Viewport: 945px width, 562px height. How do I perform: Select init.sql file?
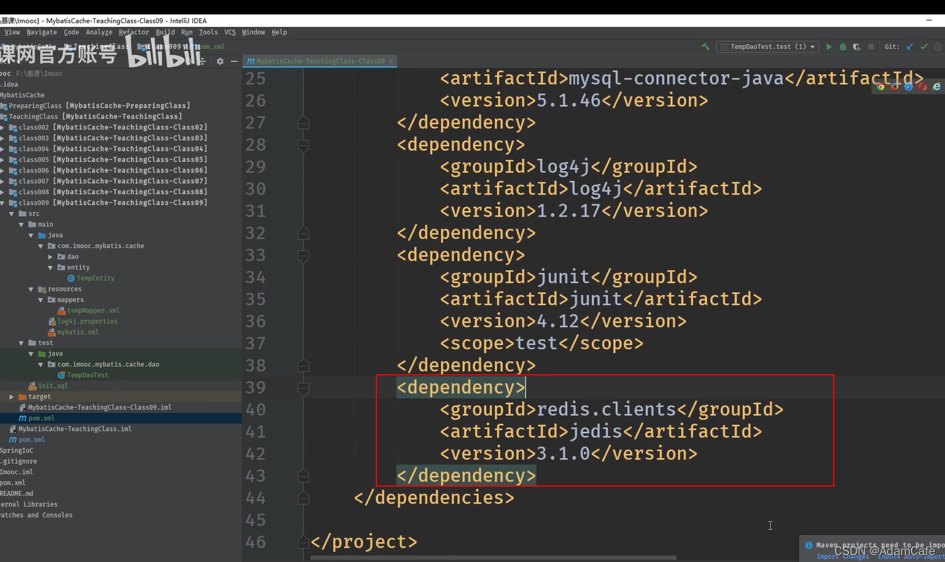pyautogui.click(x=53, y=386)
